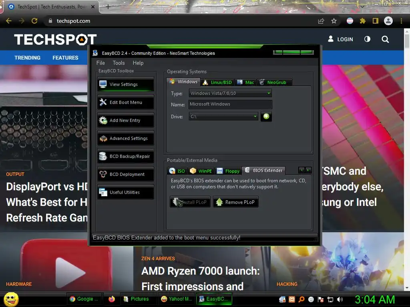Close the TechSpot browser tab
The width and height of the screenshot is (410, 307).
[x=93, y=7]
